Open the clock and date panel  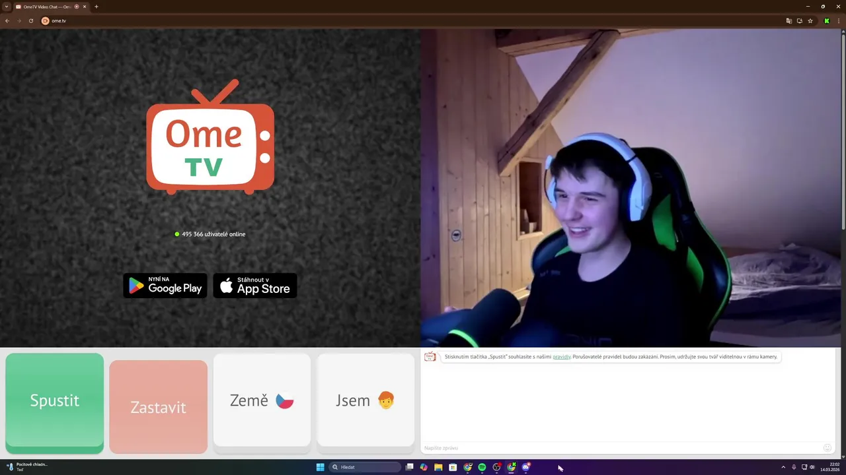830,467
